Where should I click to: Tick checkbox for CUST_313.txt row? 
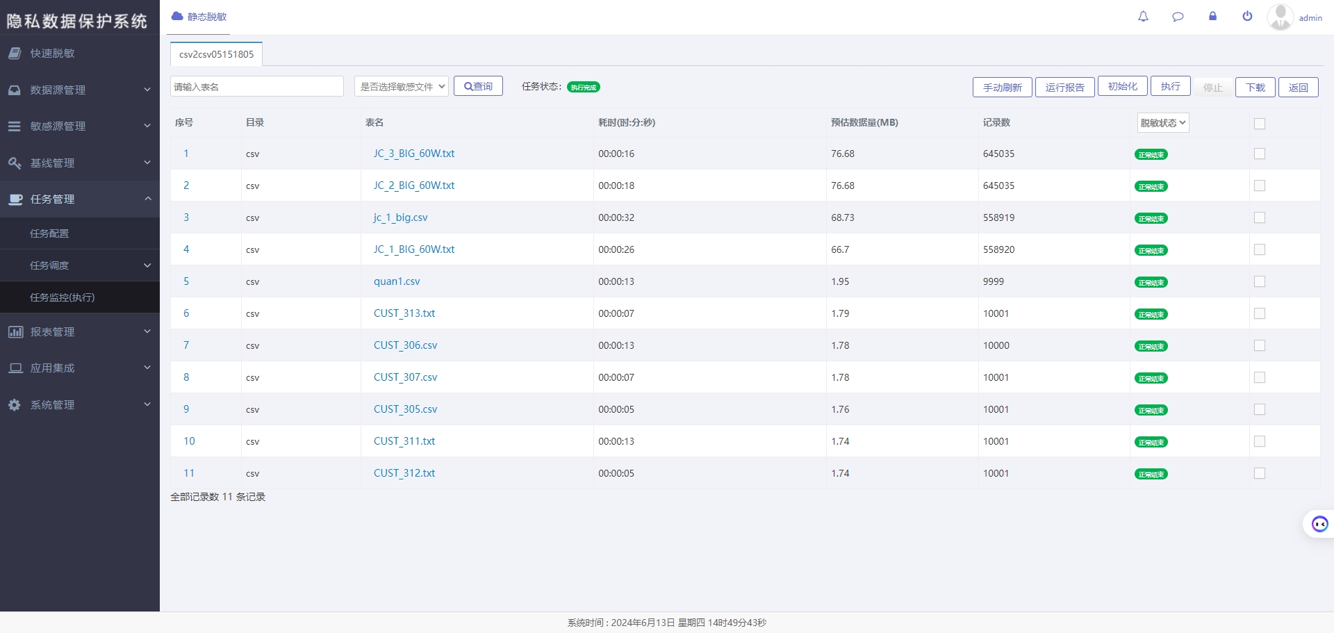click(1260, 313)
